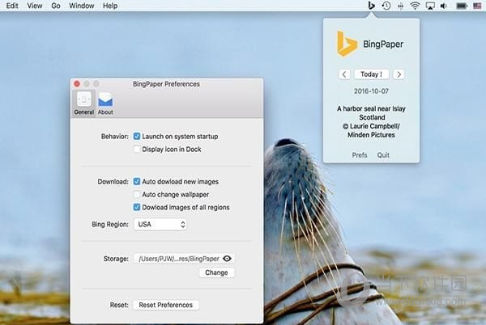Click the 2016-10-07 date text

tap(371, 91)
